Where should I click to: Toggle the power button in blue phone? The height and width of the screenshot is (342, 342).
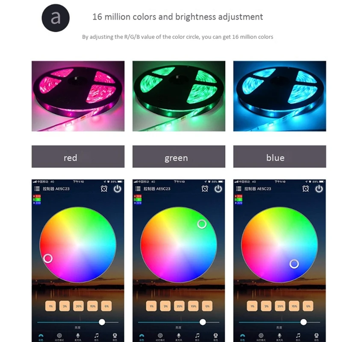(319, 189)
